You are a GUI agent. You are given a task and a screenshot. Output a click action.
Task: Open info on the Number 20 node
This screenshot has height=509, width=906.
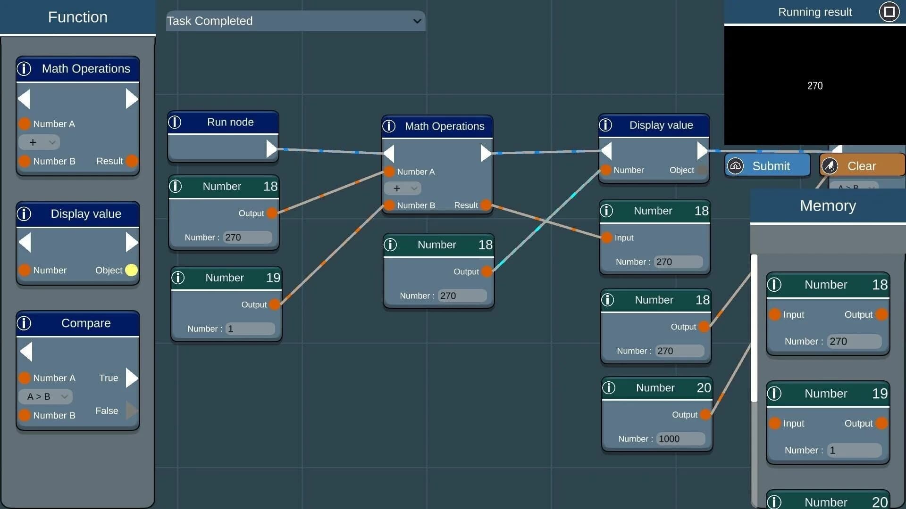(x=609, y=387)
